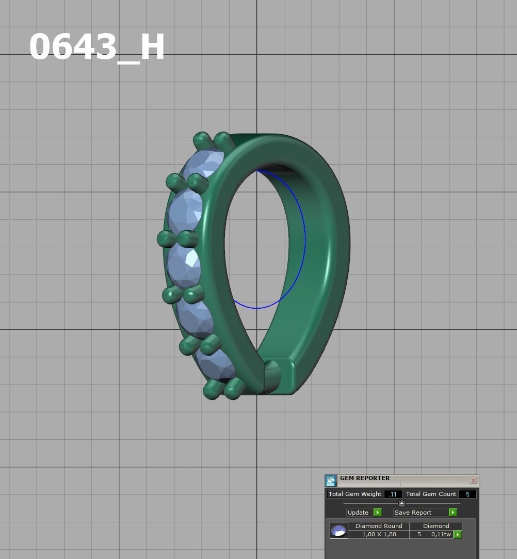517x559 pixels.
Task: Click the gem quantity 5 cell
Action: click(419, 534)
